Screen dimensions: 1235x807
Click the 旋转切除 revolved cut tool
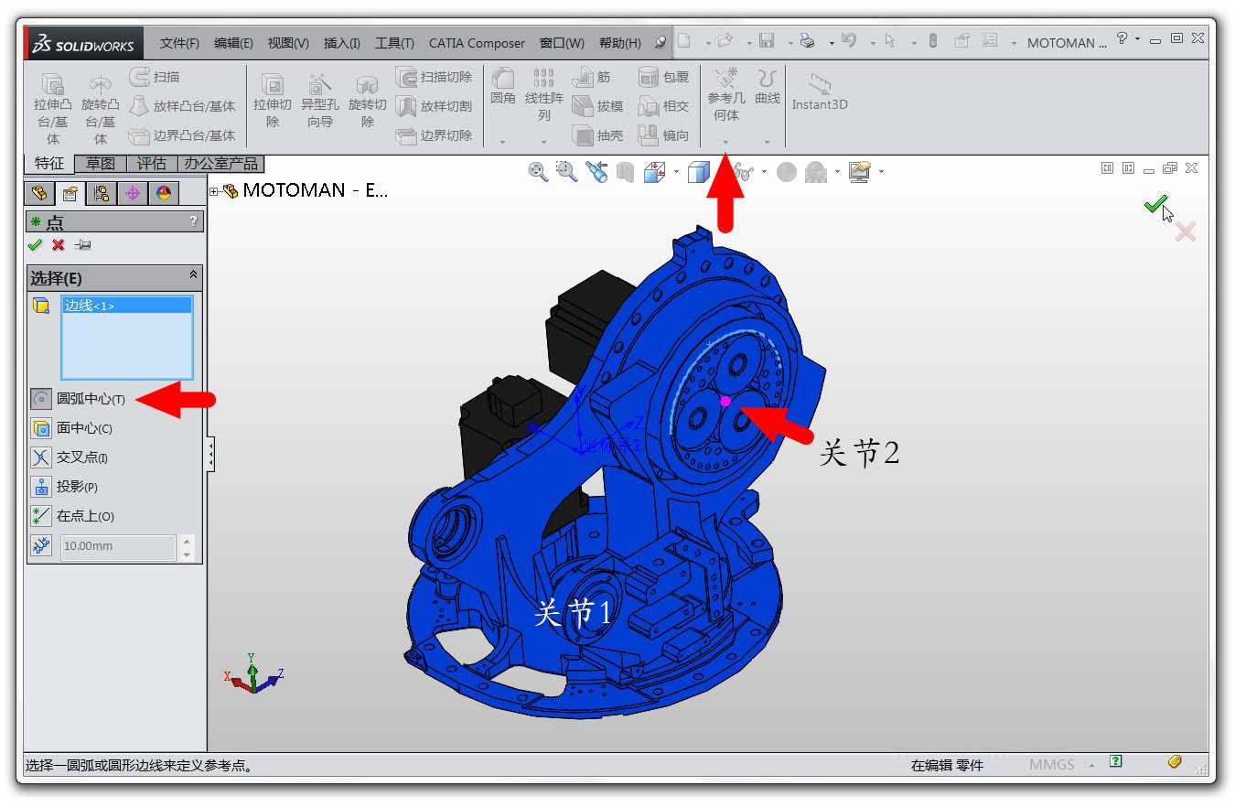point(368,101)
